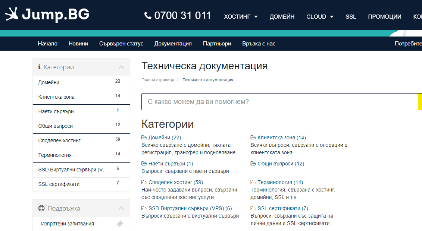Open the Общи въпроси (12) category link

pyautogui.click(x=281, y=164)
